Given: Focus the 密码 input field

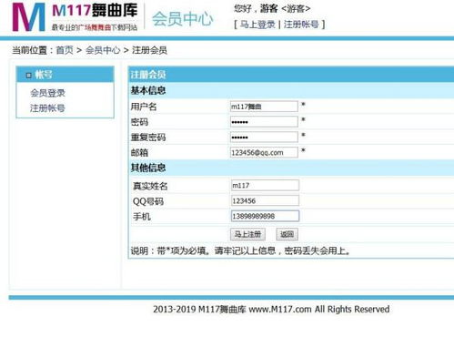Looking at the screenshot, I should pos(264,122).
